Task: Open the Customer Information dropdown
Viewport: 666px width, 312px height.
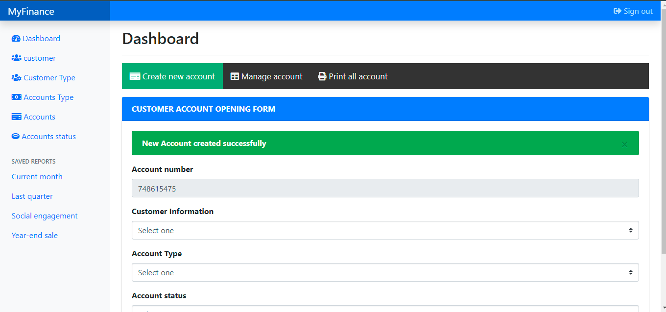Action: [385, 230]
